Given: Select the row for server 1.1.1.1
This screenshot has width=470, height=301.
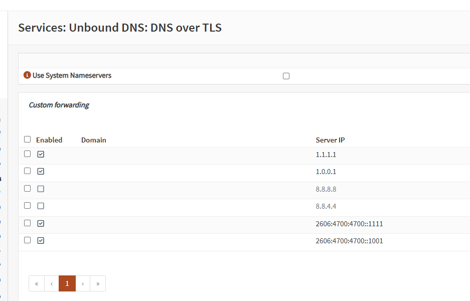Looking at the screenshot, I should (27, 154).
